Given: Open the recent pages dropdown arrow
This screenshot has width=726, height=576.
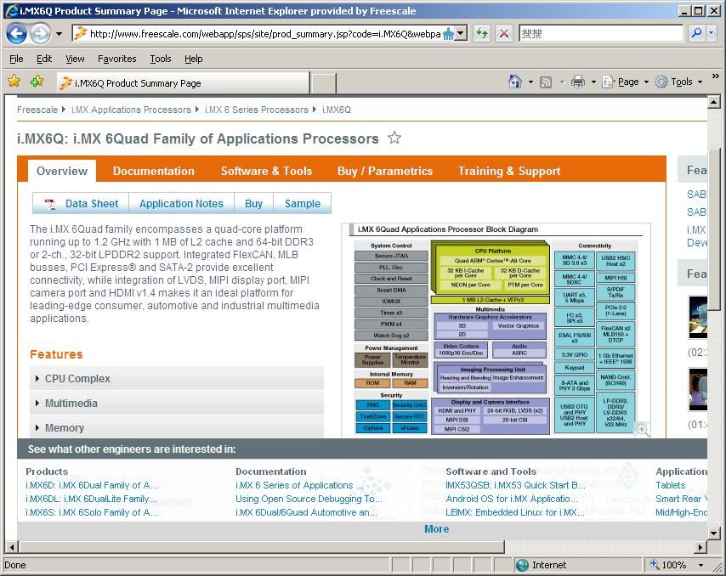Looking at the screenshot, I should (x=59, y=34).
